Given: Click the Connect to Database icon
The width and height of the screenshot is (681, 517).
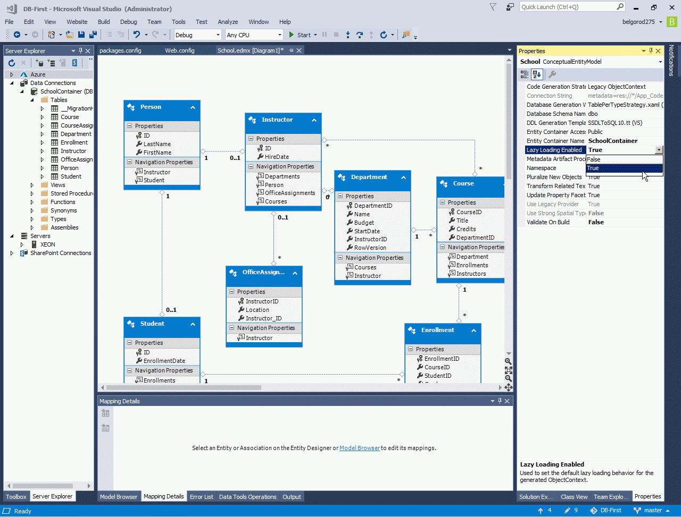Looking at the screenshot, I should pyautogui.click(x=40, y=63).
